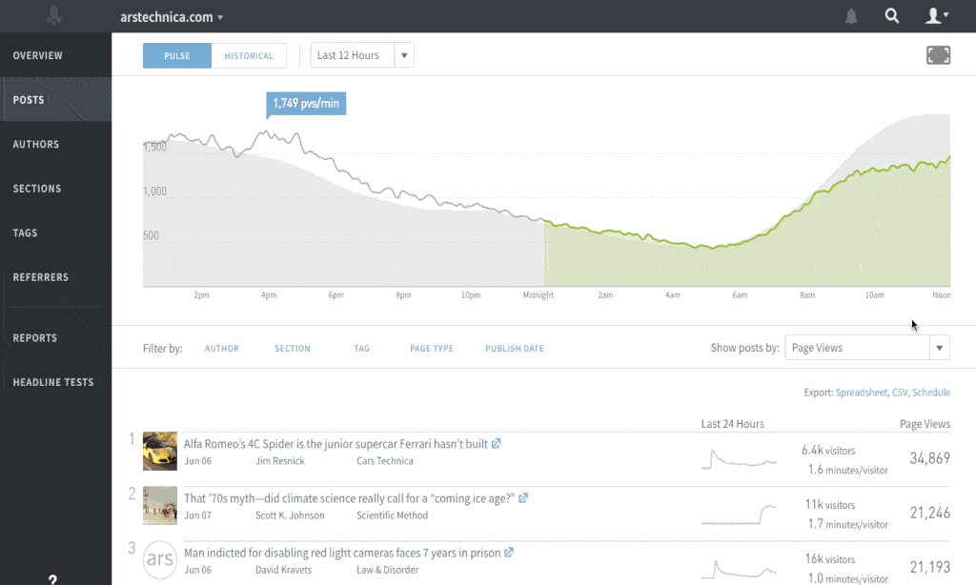Image resolution: width=976 pixels, height=585 pixels.
Task: Filter posts by Publish Date
Action: coord(514,349)
